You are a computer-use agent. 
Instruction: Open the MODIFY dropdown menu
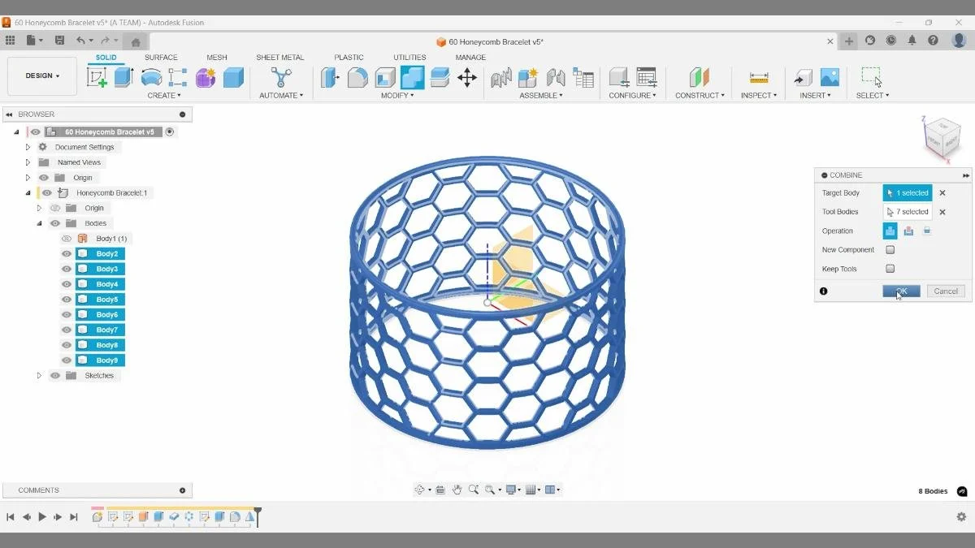click(397, 96)
